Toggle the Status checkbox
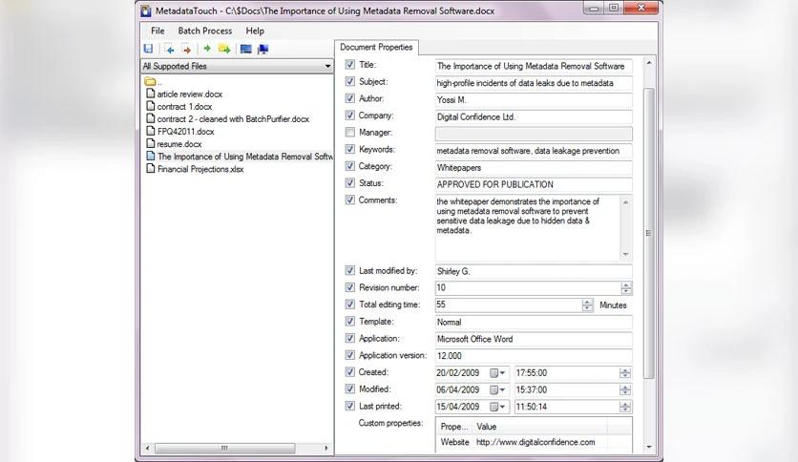The width and height of the screenshot is (798, 462). [349, 182]
